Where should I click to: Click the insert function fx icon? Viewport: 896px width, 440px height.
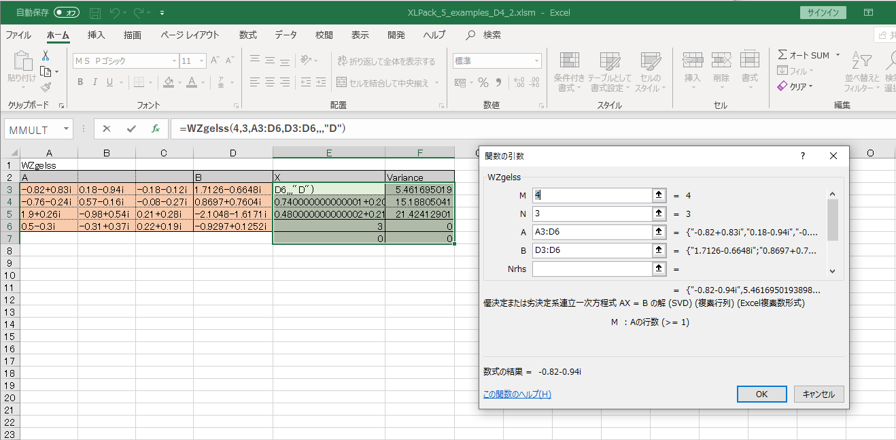pos(156,129)
